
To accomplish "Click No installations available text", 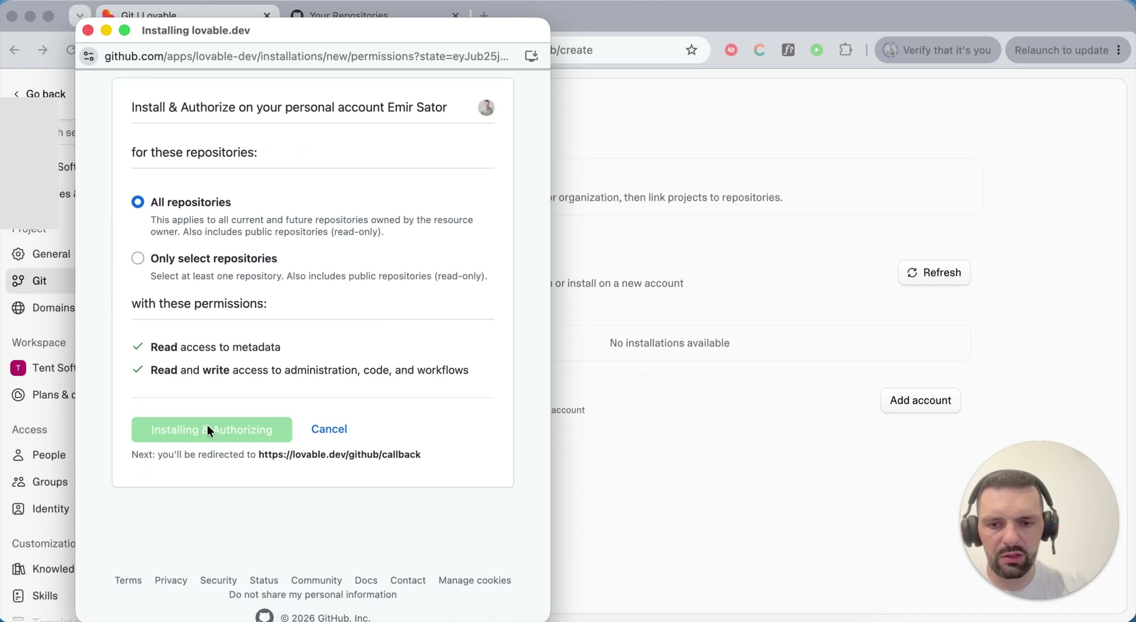I will (x=670, y=343).
